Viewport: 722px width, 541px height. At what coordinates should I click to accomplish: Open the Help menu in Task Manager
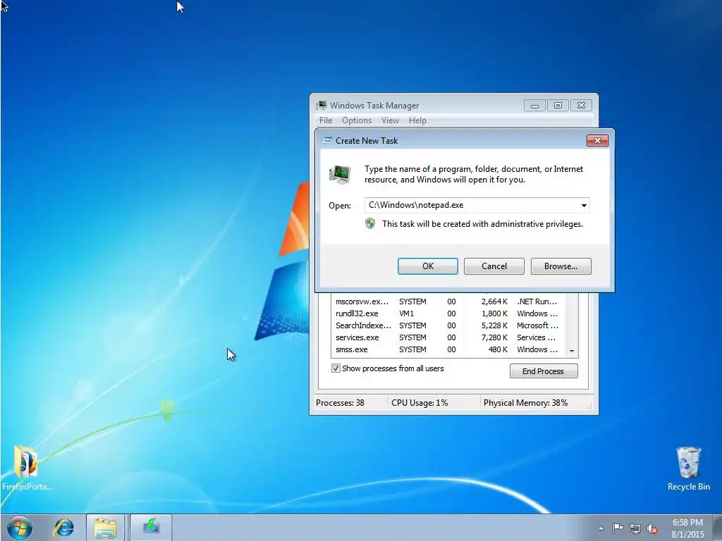417,120
